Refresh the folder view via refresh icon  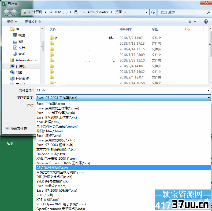point(153,12)
